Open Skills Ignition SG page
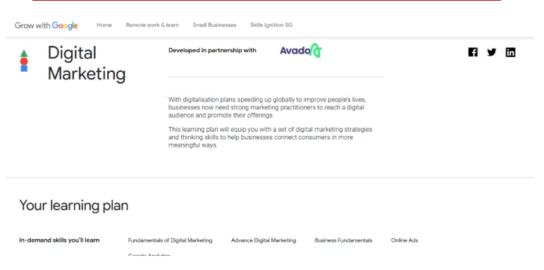The image size is (544, 270). 271,25
